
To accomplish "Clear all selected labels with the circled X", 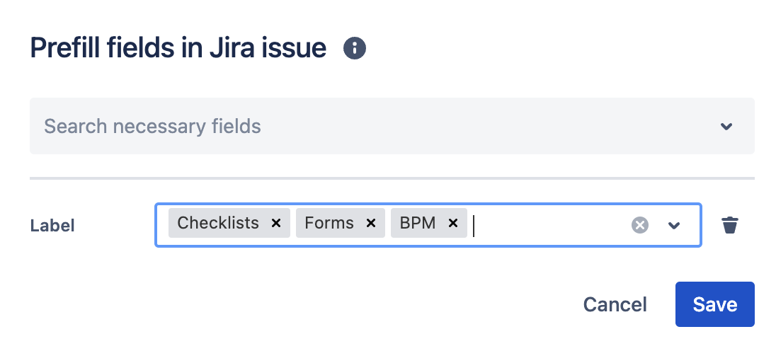I will pyautogui.click(x=640, y=225).
